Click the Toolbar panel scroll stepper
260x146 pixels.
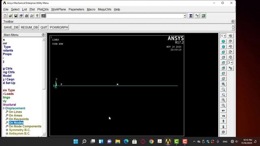(x=233, y=27)
